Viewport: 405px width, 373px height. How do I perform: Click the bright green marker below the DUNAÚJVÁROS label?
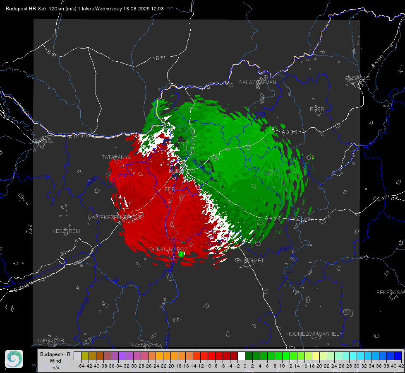coord(181,254)
